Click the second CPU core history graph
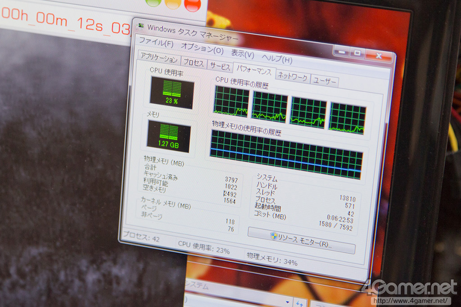This screenshot has width=461, height=307. (269, 107)
